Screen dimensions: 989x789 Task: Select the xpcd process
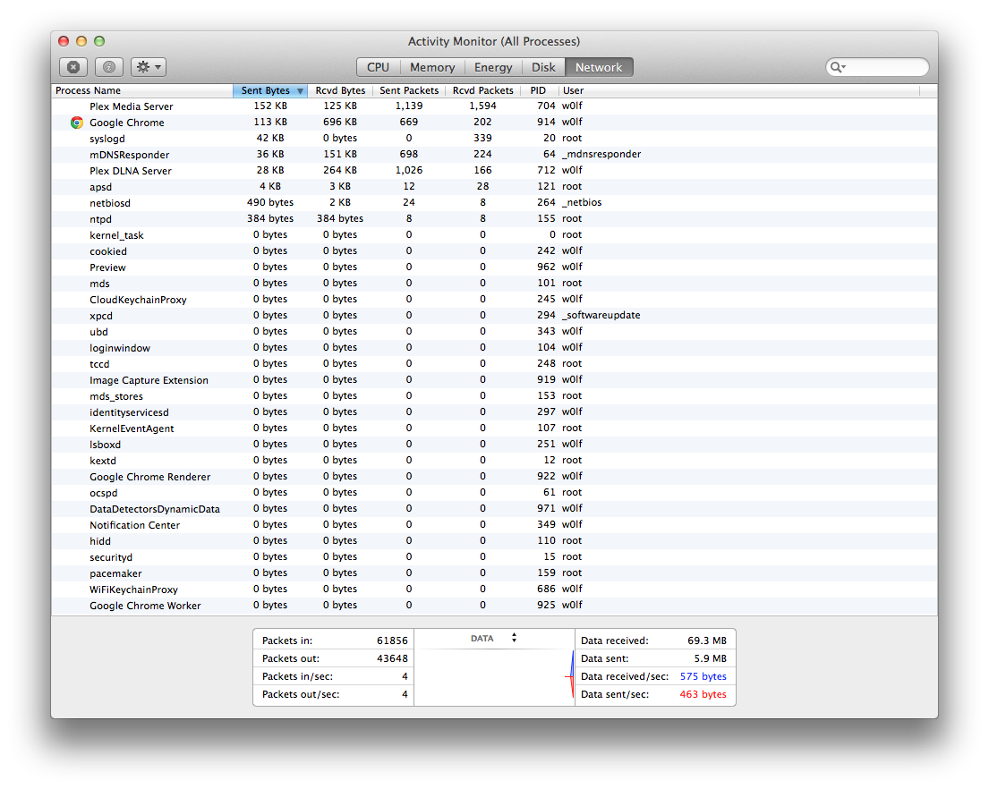pyautogui.click(x=494, y=315)
